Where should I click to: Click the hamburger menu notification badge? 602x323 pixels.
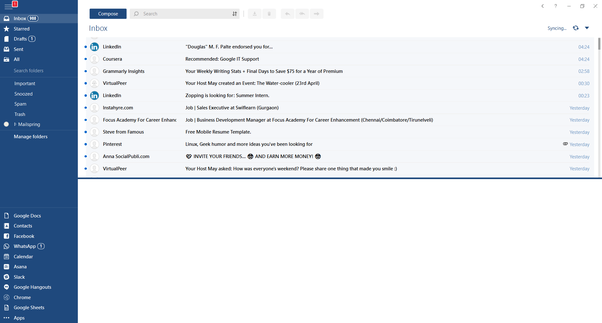(15, 4)
